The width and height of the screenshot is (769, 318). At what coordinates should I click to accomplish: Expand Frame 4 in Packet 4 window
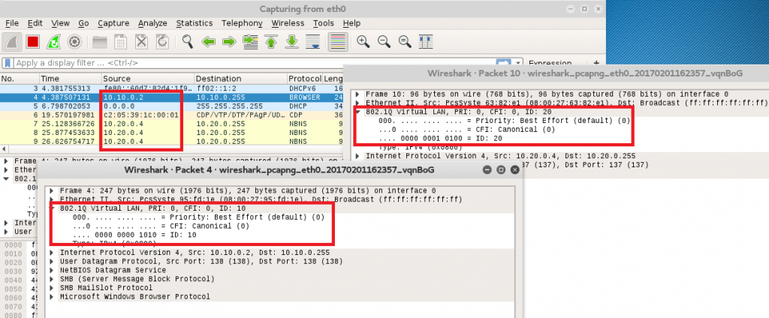coord(53,190)
